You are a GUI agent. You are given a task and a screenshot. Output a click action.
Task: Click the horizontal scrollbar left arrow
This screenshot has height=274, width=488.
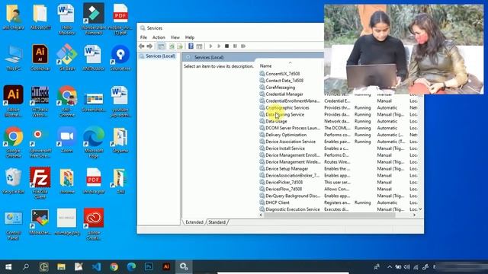click(x=261, y=215)
